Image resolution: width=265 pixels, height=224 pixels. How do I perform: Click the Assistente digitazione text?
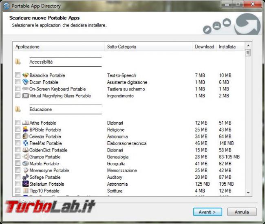pos(127,82)
